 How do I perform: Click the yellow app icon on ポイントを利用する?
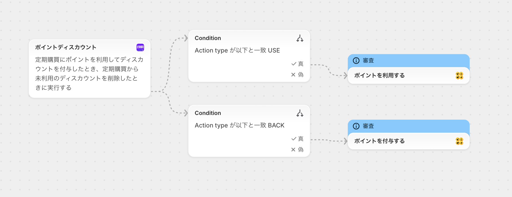click(x=459, y=76)
